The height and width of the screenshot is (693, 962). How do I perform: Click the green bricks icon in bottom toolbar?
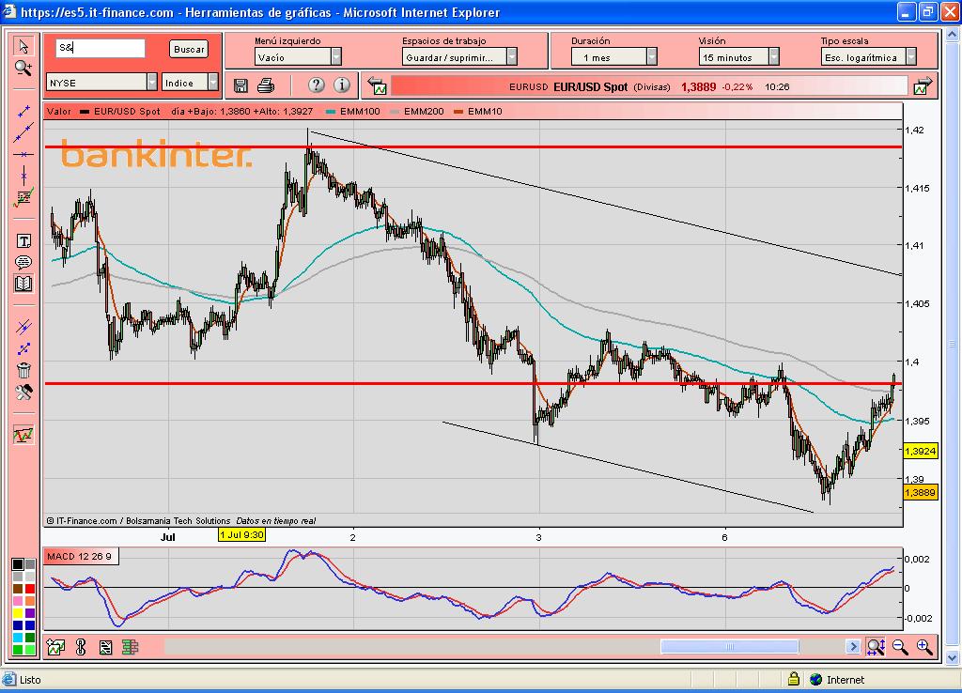pos(130,646)
